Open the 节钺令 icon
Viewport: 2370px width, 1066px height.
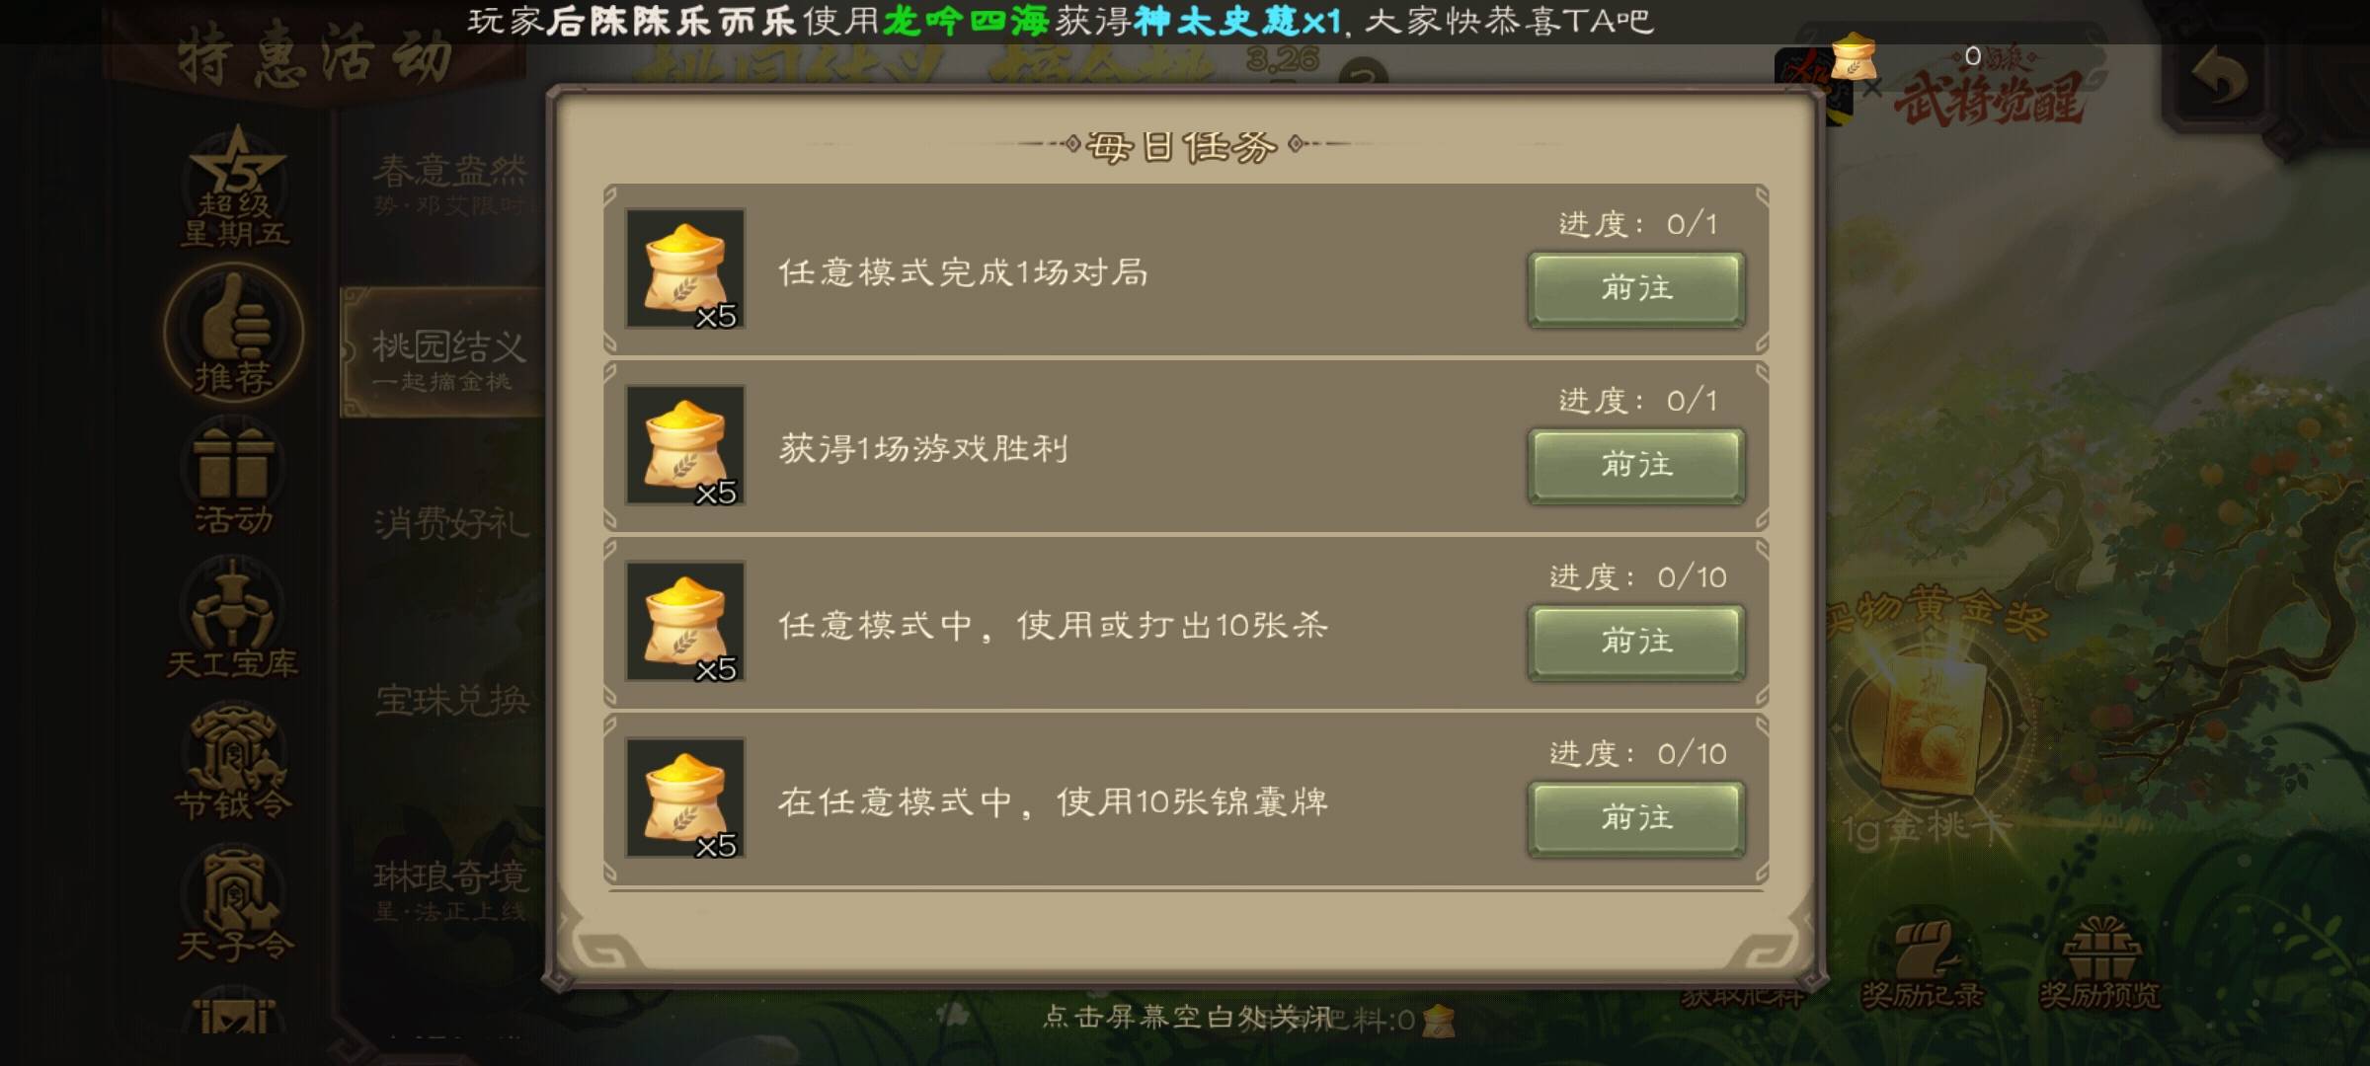[233, 761]
